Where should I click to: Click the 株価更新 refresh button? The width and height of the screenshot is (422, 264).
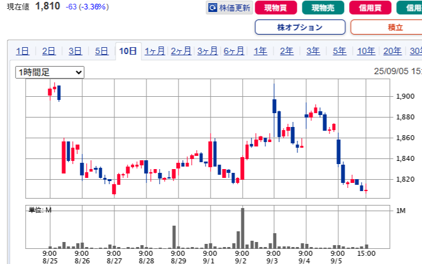230,8
